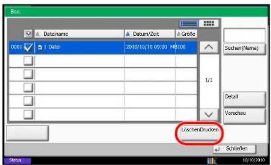
Task: Close the box with Schließen
Action: (234, 149)
